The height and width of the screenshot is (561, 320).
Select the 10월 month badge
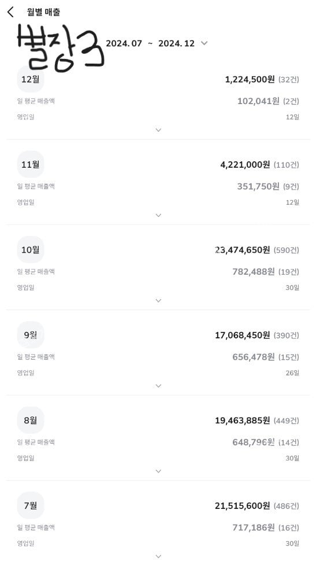pos(31,249)
